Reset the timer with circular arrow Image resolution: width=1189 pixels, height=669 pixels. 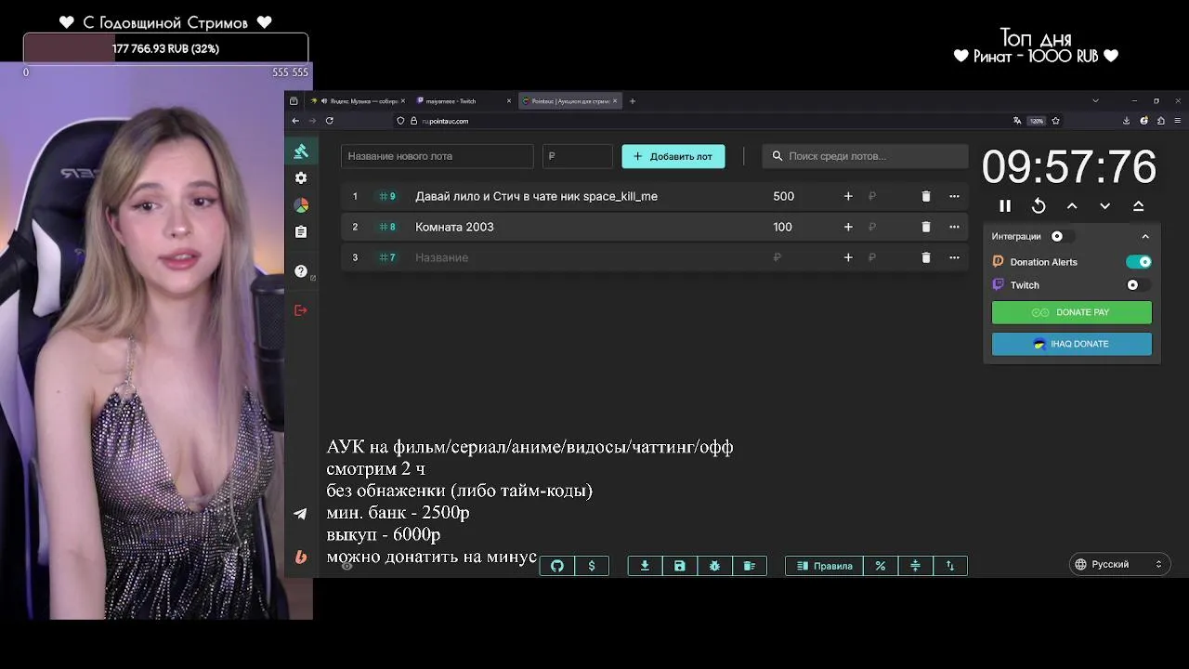coord(1039,206)
